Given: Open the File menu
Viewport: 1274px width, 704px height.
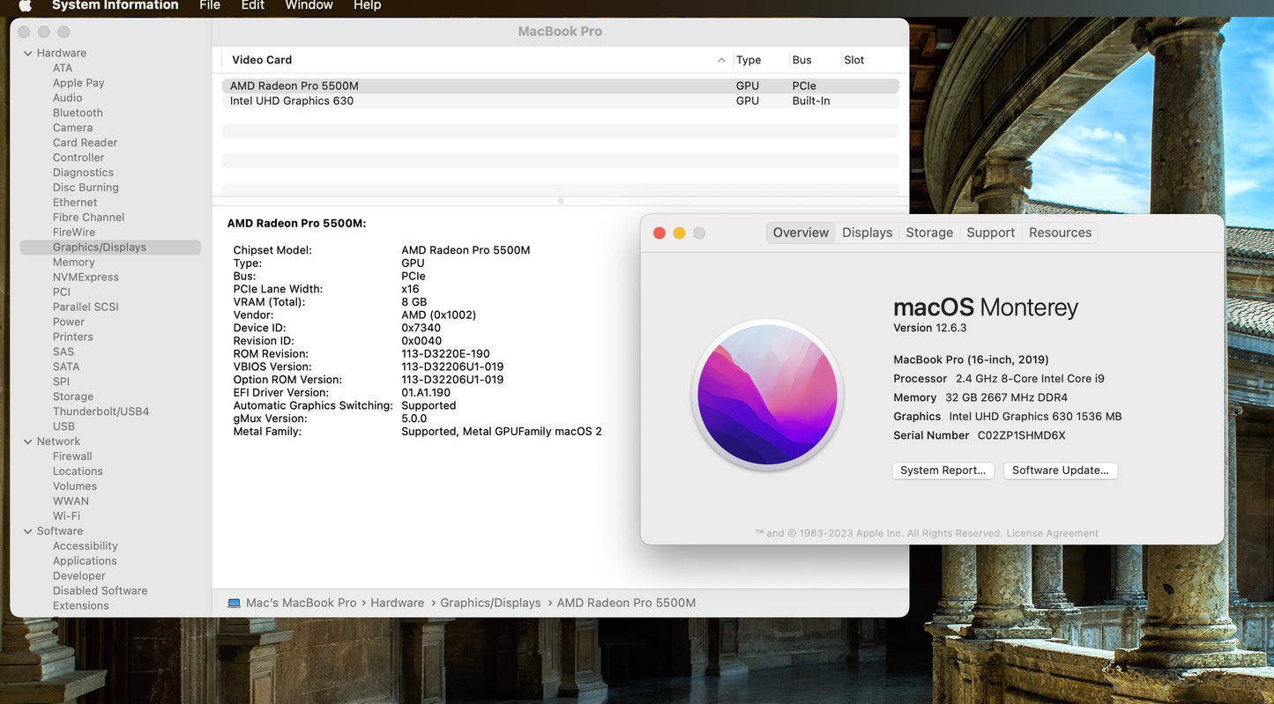Looking at the screenshot, I should [x=210, y=5].
